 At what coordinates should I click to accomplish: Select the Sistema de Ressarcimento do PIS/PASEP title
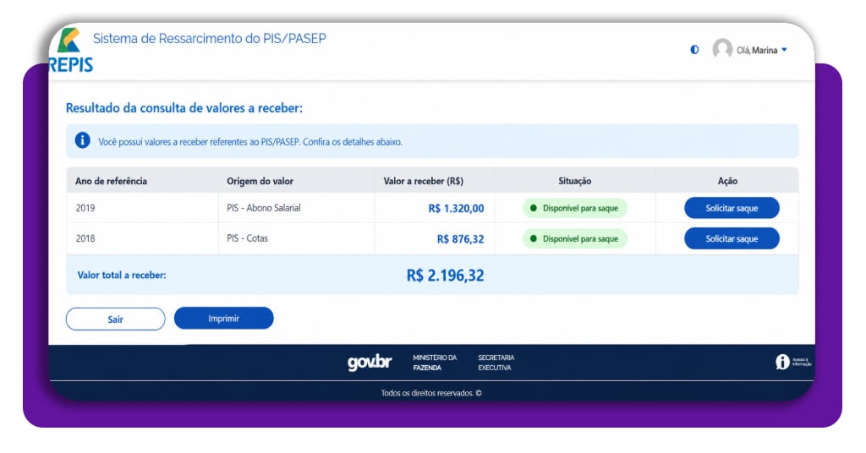coord(210,38)
